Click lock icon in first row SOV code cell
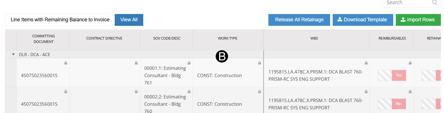Image resolution: width=444 pixels, height=113 pixels. pyautogui.click(x=189, y=63)
